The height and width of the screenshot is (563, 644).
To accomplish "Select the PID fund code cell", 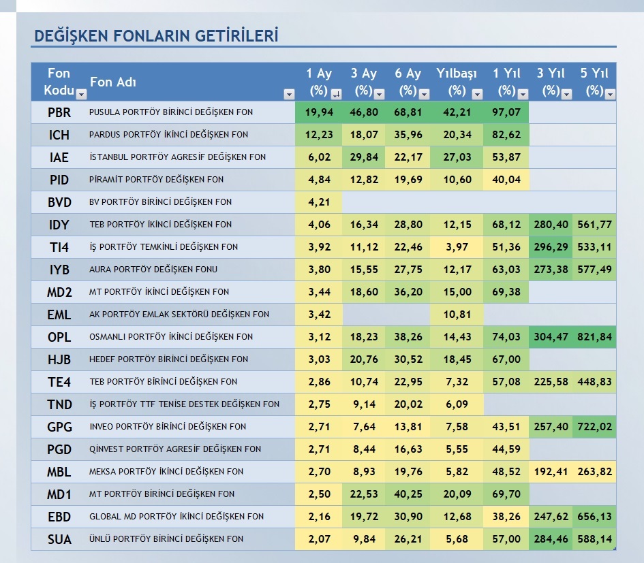I will pyautogui.click(x=59, y=180).
